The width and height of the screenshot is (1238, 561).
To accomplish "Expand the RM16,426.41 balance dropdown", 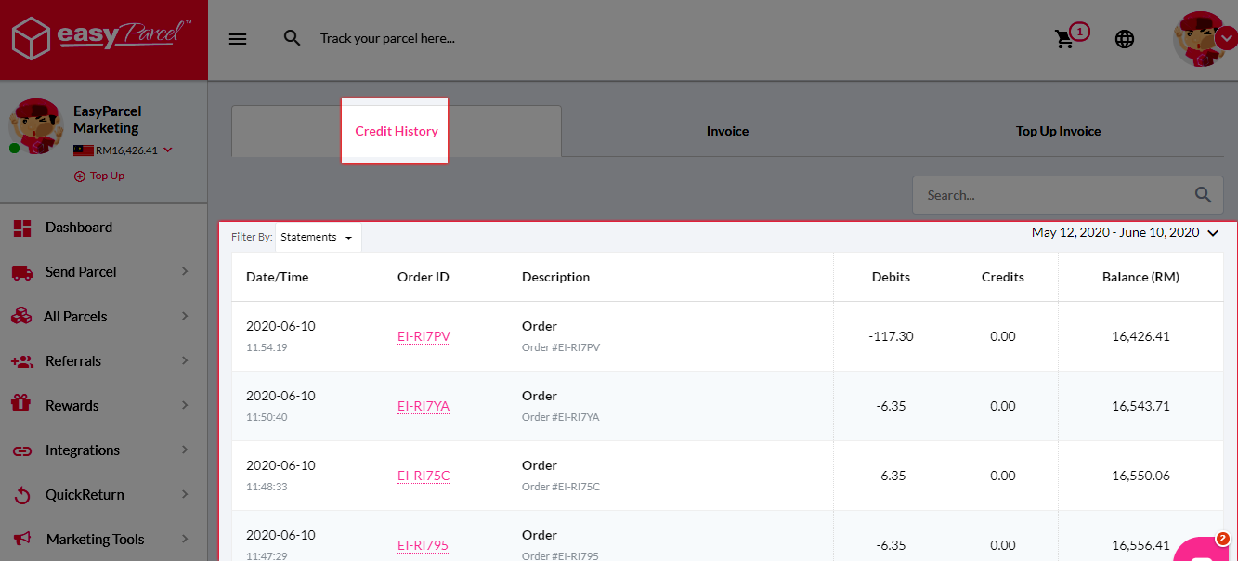I will [168, 150].
